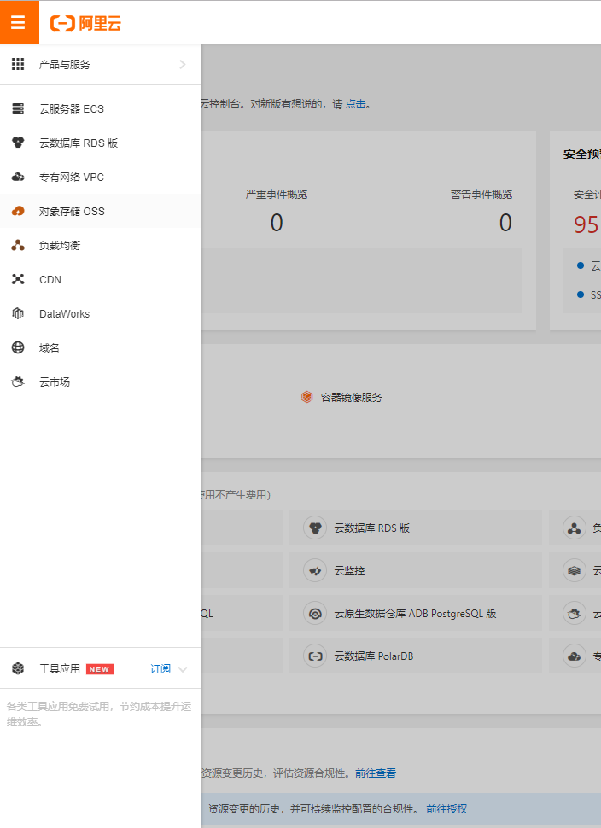
Task: Click the 云监控 monitoring icon
Action: pos(315,570)
